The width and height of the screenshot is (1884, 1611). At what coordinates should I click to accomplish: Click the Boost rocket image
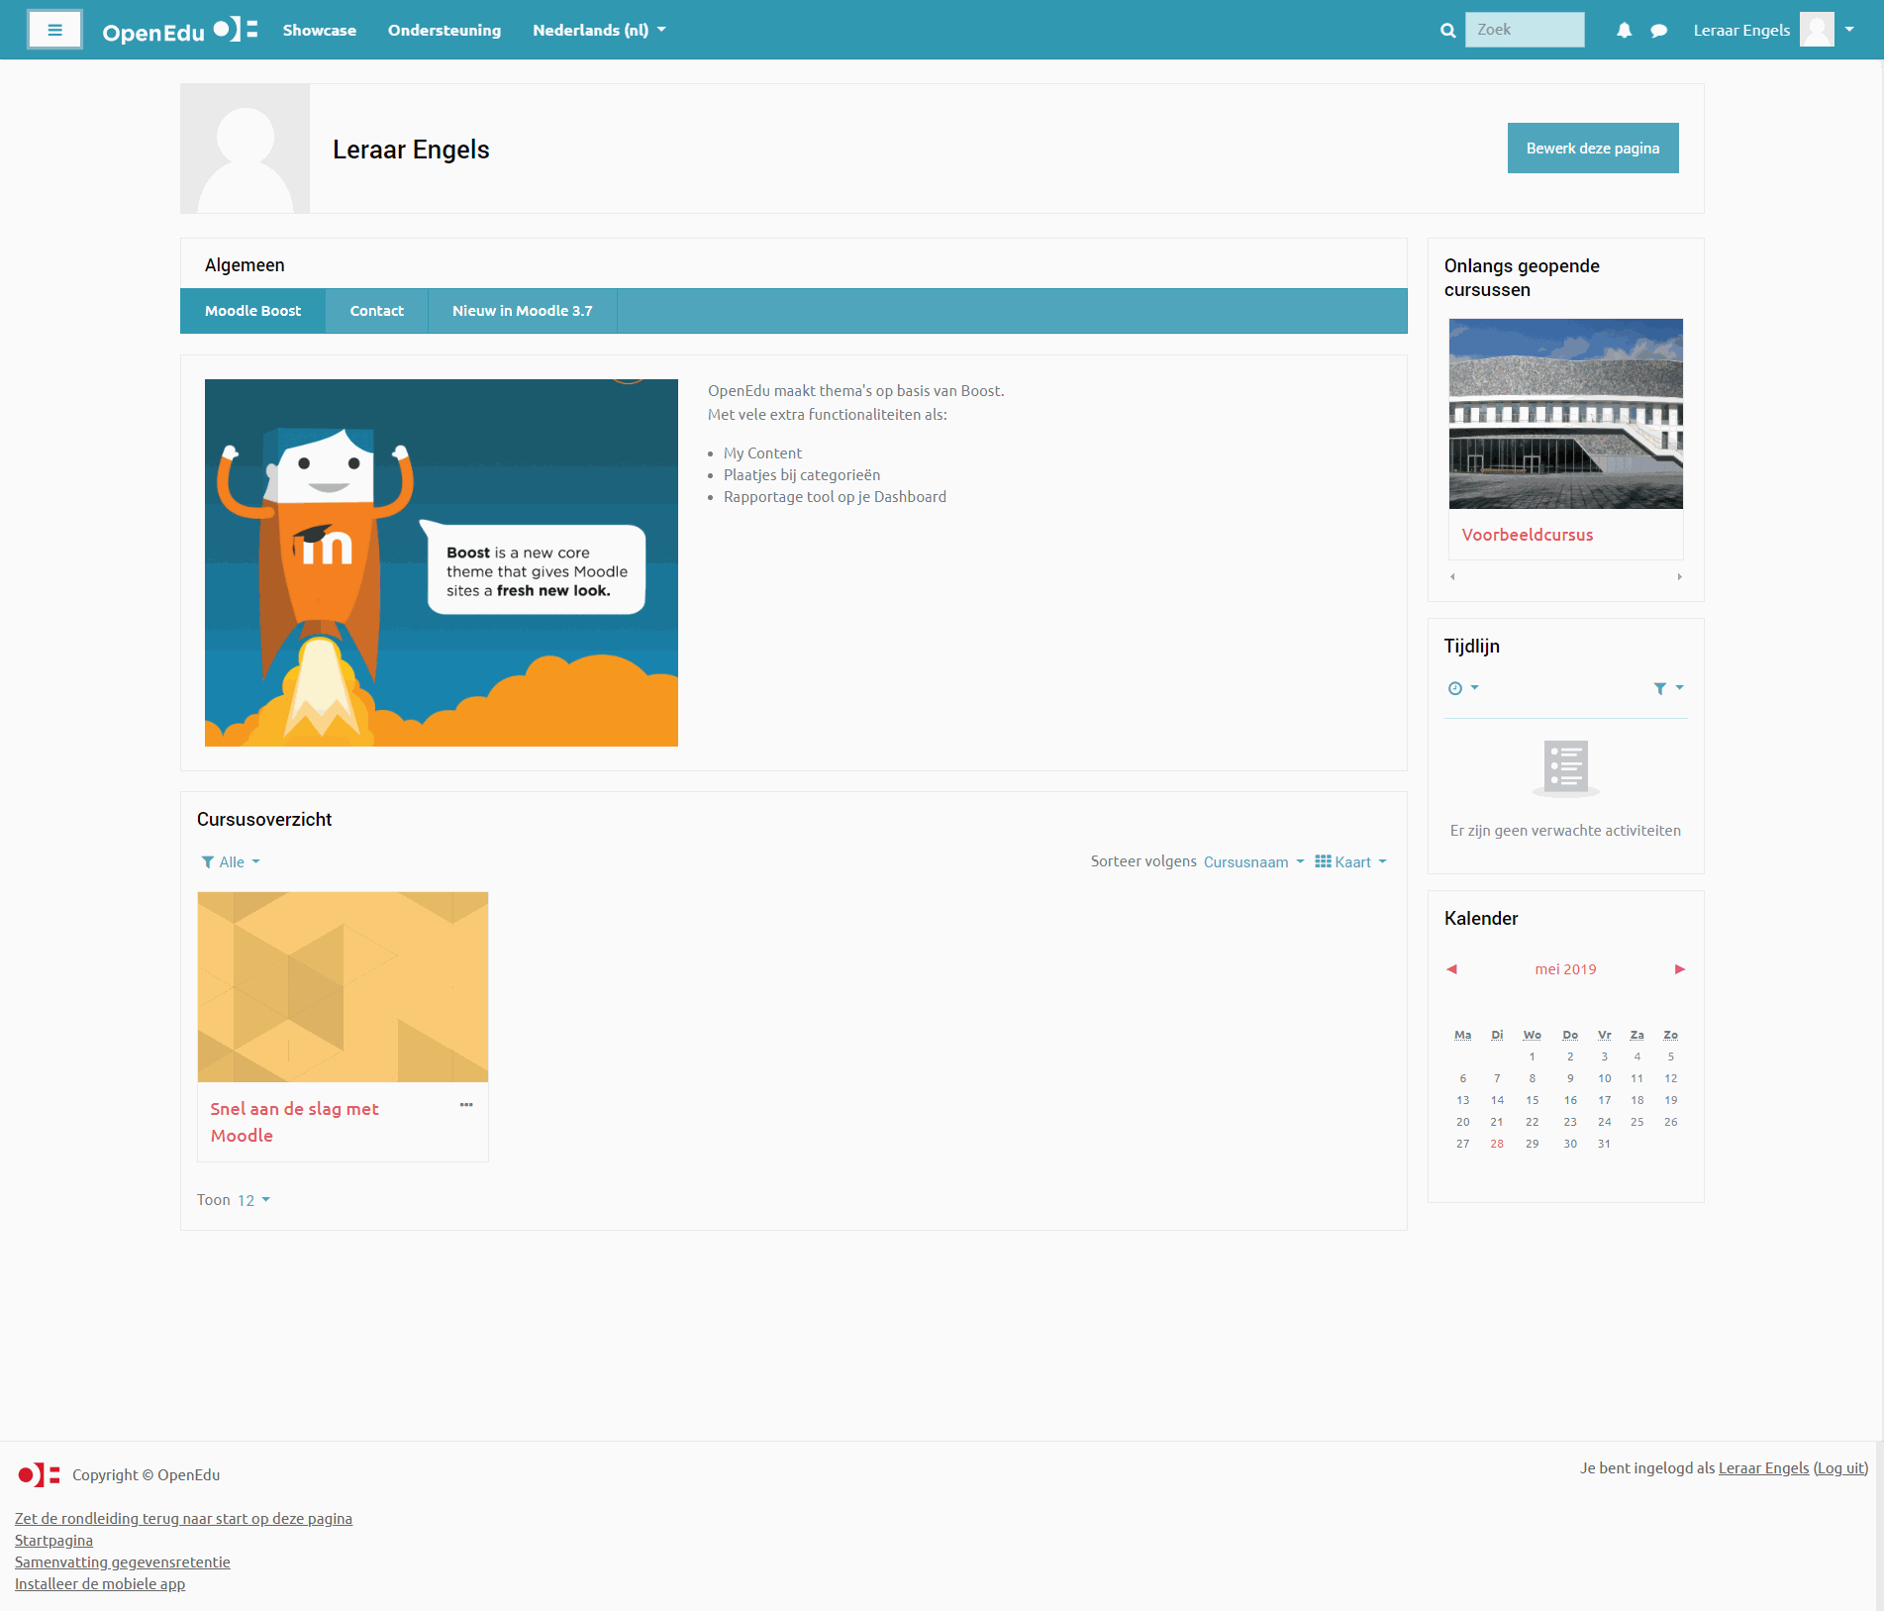click(442, 562)
